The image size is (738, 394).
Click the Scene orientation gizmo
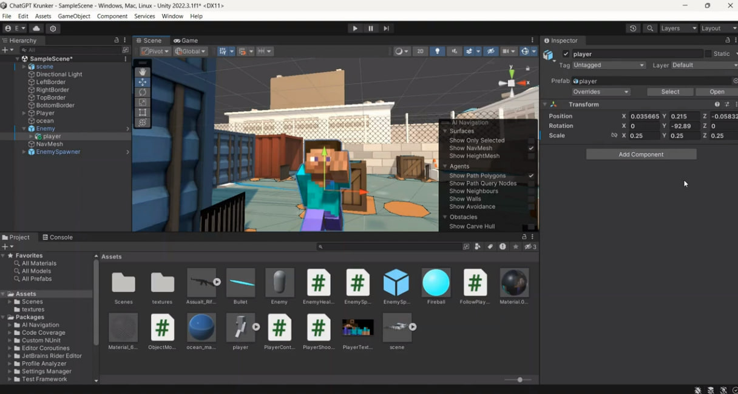pyautogui.click(x=512, y=83)
